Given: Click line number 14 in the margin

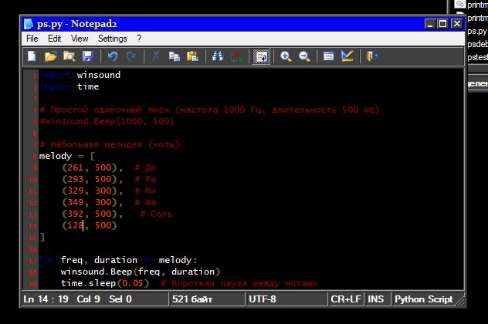Looking at the screenshot, I should coord(32,226).
